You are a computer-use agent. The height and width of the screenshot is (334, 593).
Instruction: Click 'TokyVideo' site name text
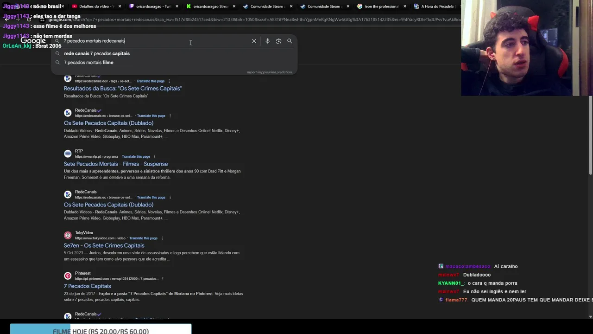pos(84,232)
